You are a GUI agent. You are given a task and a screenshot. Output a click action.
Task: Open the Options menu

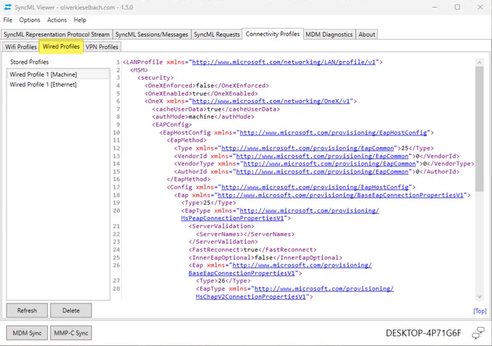click(x=30, y=20)
